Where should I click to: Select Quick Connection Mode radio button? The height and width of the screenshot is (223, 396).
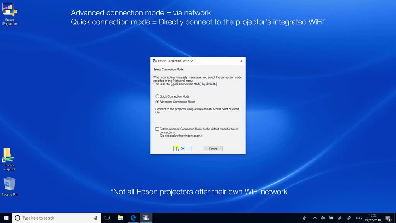[x=157, y=96]
